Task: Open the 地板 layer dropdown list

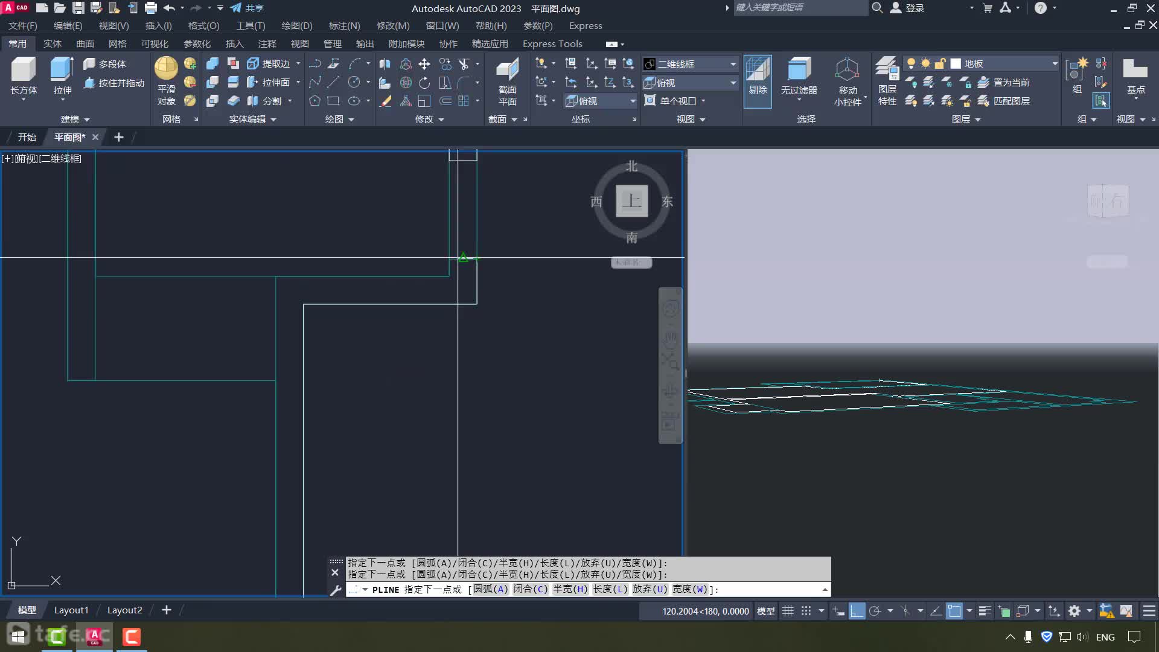Action: pos(1055,63)
